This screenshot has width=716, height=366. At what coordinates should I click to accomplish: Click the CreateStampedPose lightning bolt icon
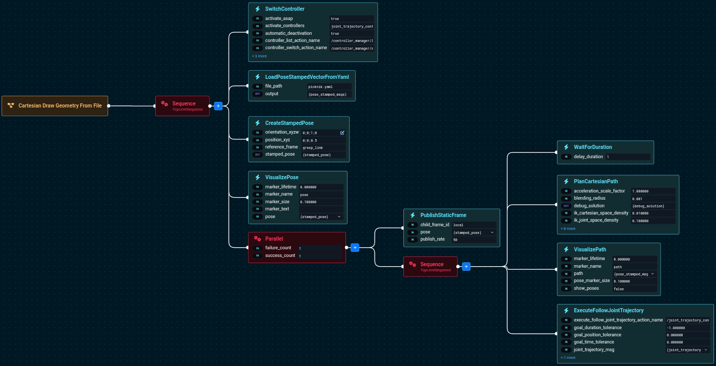pos(258,123)
